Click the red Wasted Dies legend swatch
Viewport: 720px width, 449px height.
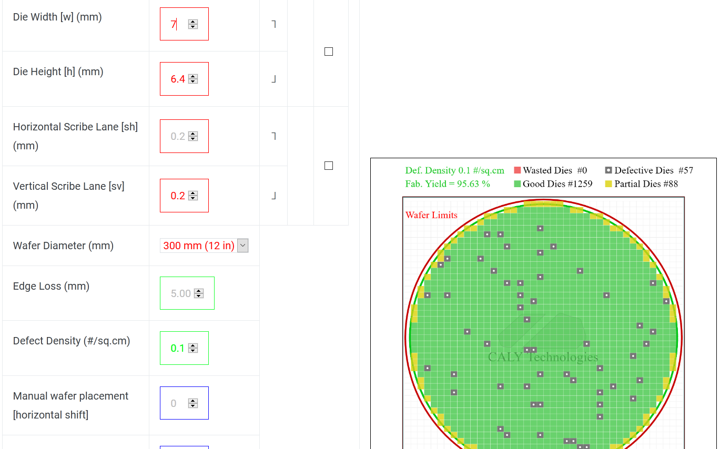(x=518, y=170)
